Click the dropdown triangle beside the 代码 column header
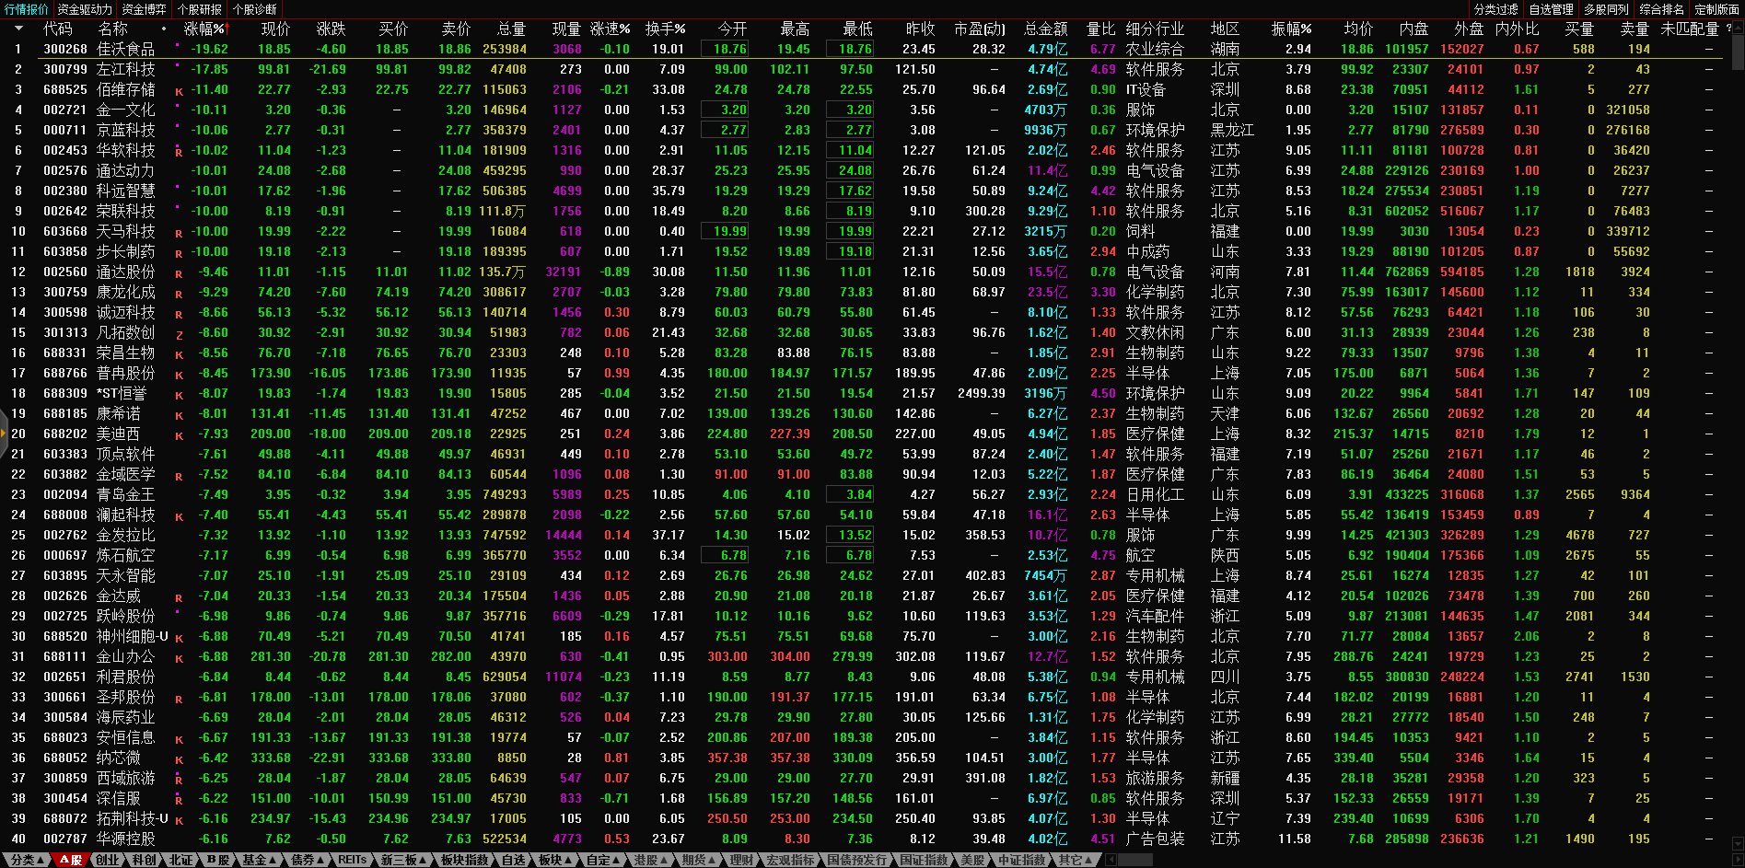The height and width of the screenshot is (868, 1745). 18,29
